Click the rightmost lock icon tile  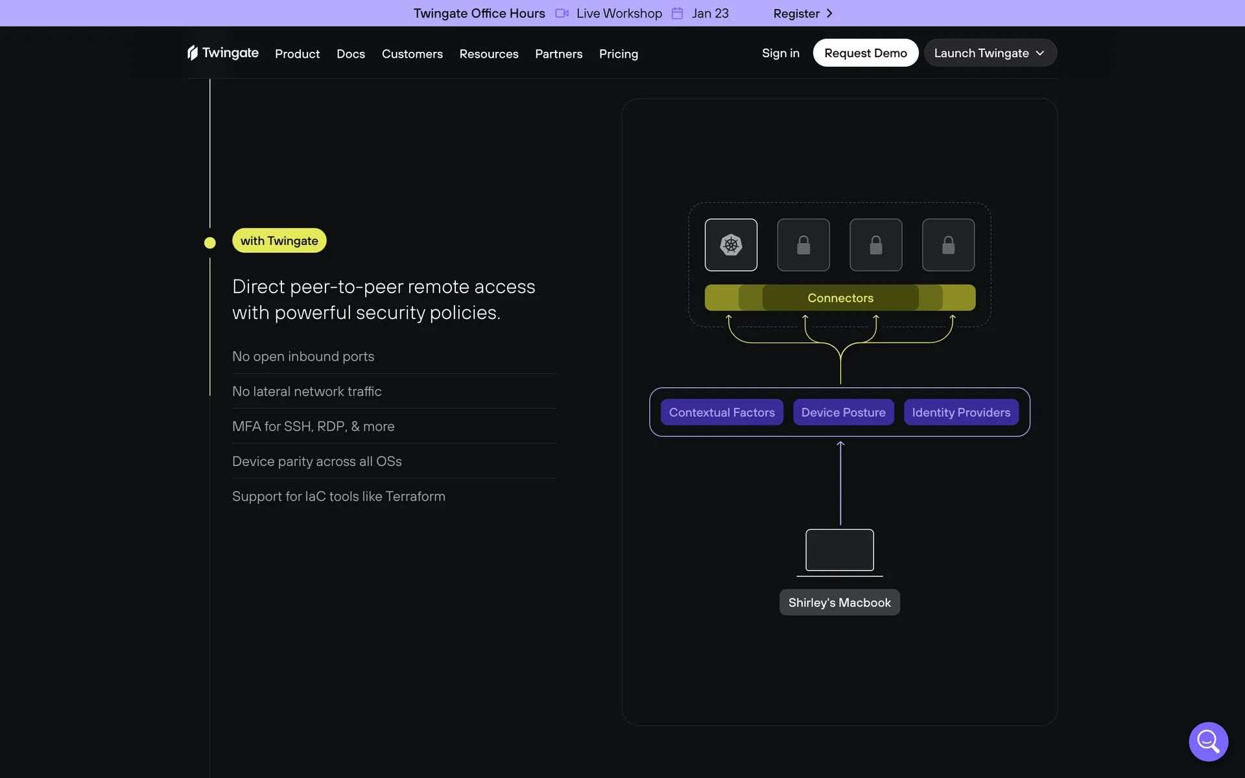click(948, 245)
